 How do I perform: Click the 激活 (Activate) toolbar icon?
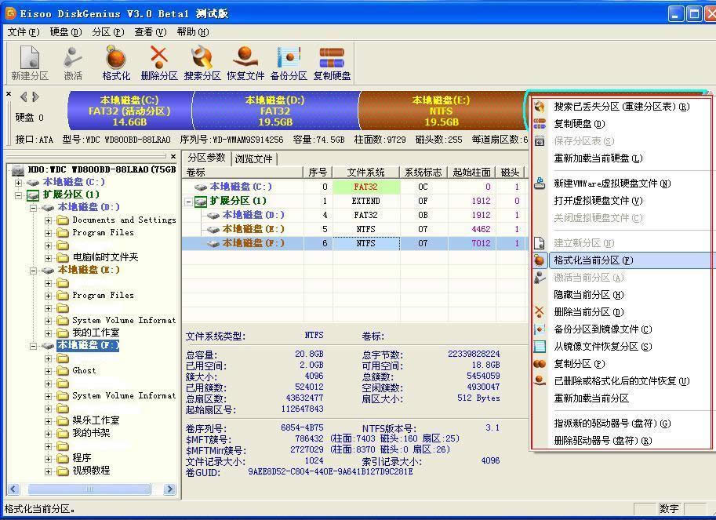72,62
